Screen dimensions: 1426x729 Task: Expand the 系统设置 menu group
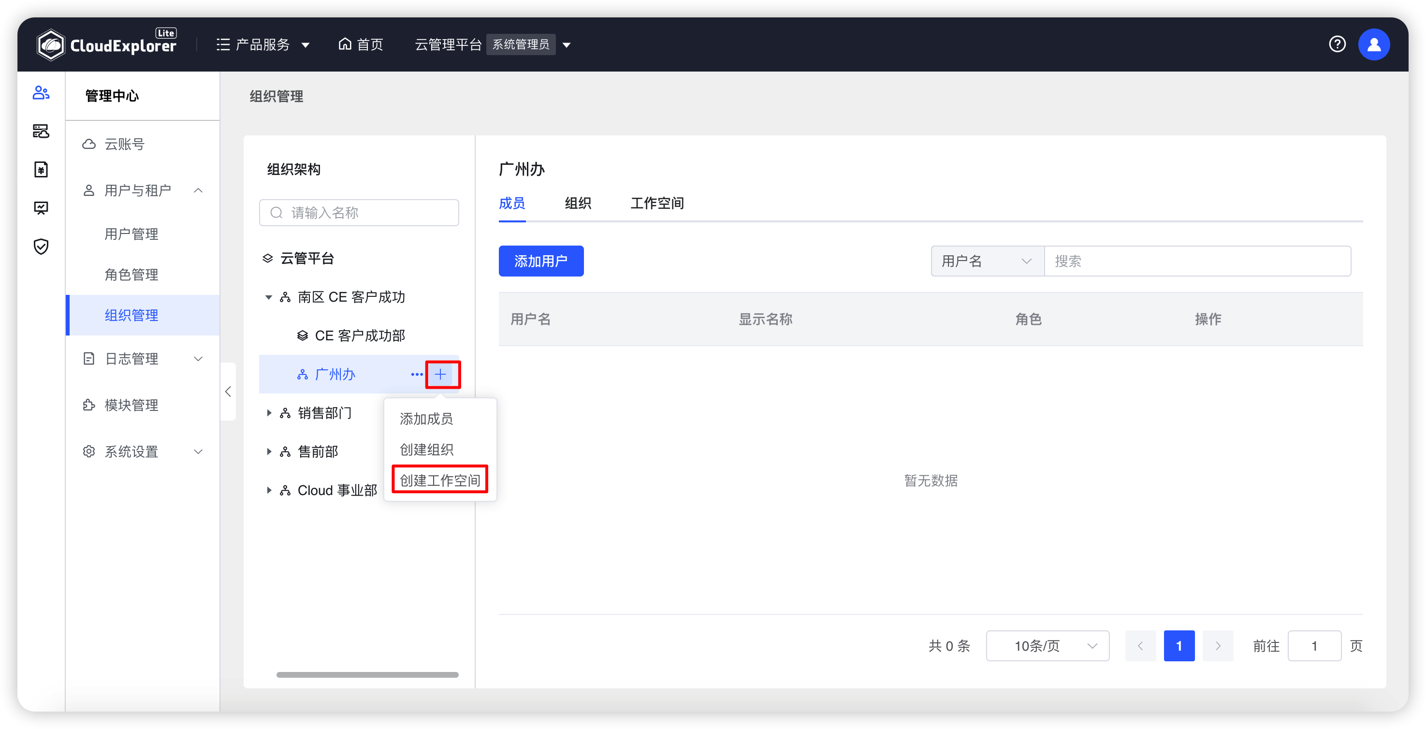coord(143,452)
